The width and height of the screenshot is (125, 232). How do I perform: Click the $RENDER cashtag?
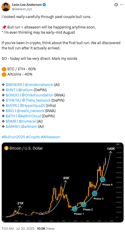pyautogui.click(x=14, y=84)
